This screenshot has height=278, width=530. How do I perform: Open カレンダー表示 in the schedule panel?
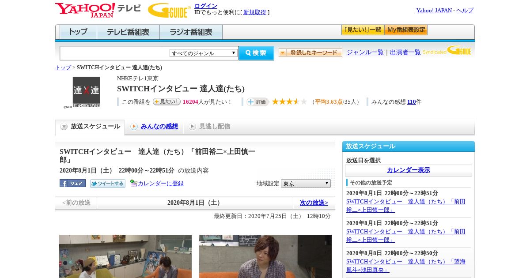(409, 170)
